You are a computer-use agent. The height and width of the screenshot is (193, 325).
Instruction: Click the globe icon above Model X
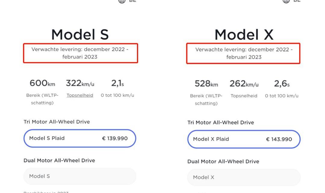tap(286, 1)
